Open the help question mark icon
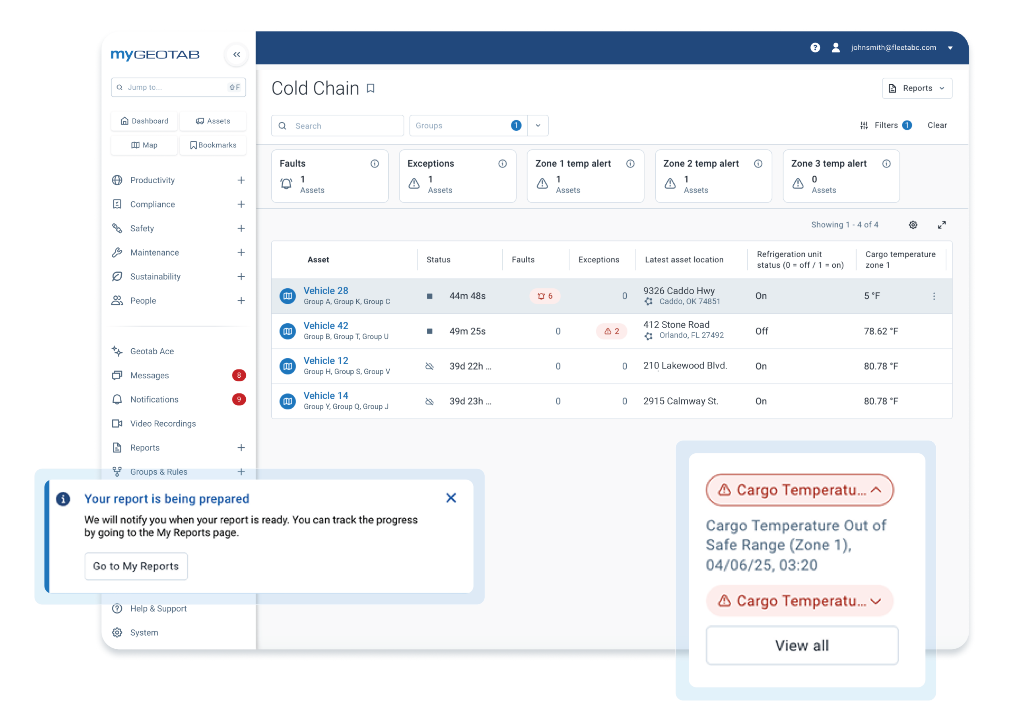Screen dimensions: 1018x724 coord(815,48)
